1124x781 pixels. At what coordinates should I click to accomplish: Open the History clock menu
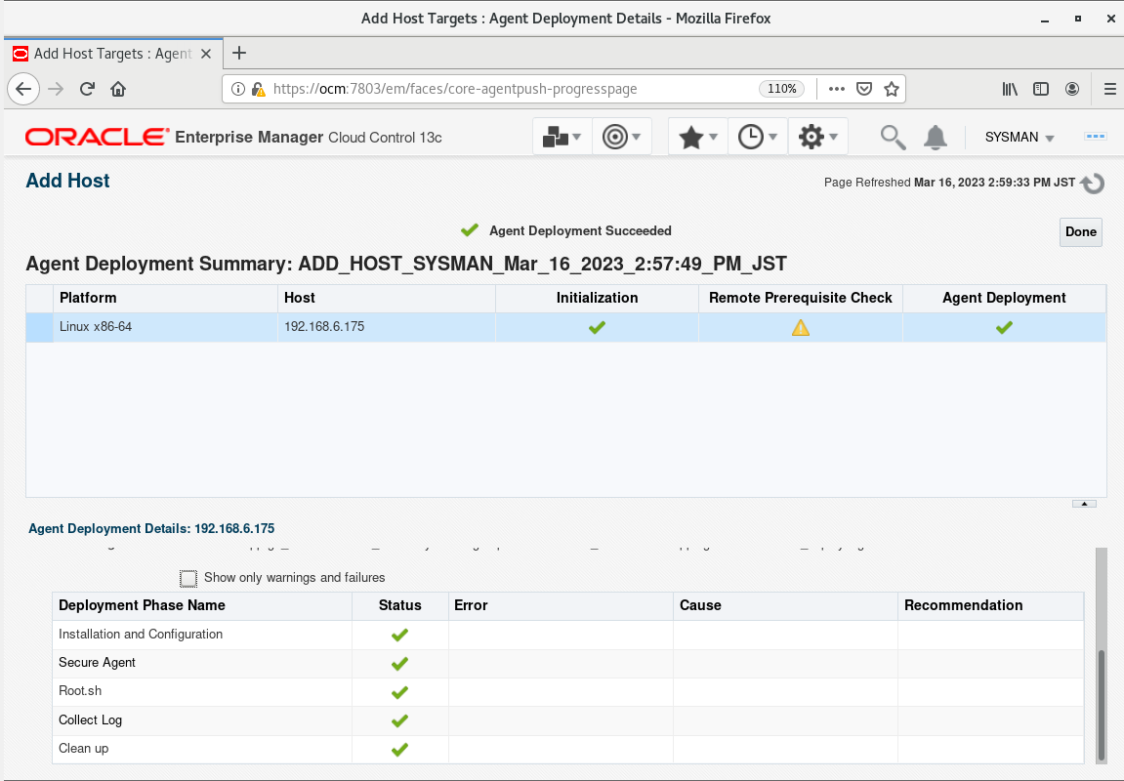point(758,136)
